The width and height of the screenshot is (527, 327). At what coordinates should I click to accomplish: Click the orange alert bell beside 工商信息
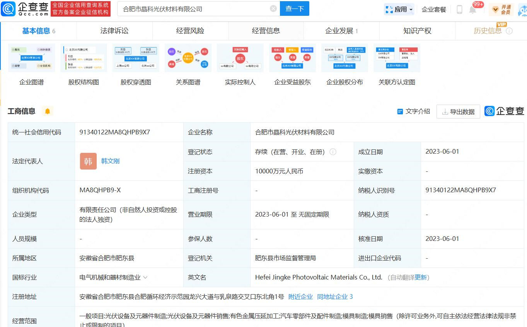(x=48, y=111)
